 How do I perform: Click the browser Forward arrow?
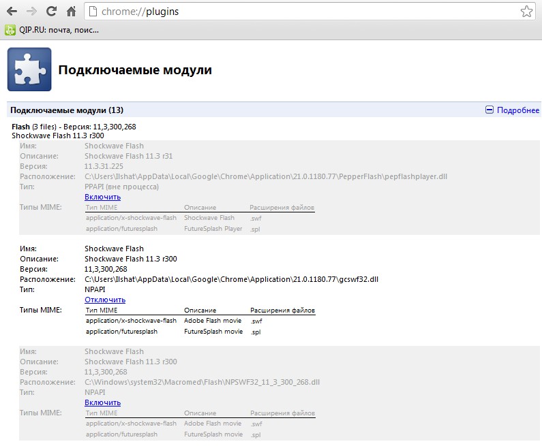point(31,12)
